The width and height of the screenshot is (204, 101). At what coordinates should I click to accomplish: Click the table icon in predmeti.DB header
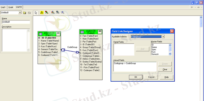click(x=41, y=34)
